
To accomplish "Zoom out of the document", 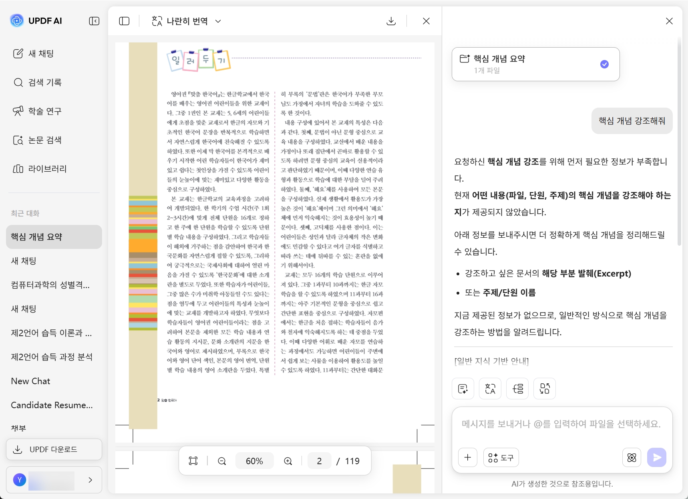I will [222, 461].
